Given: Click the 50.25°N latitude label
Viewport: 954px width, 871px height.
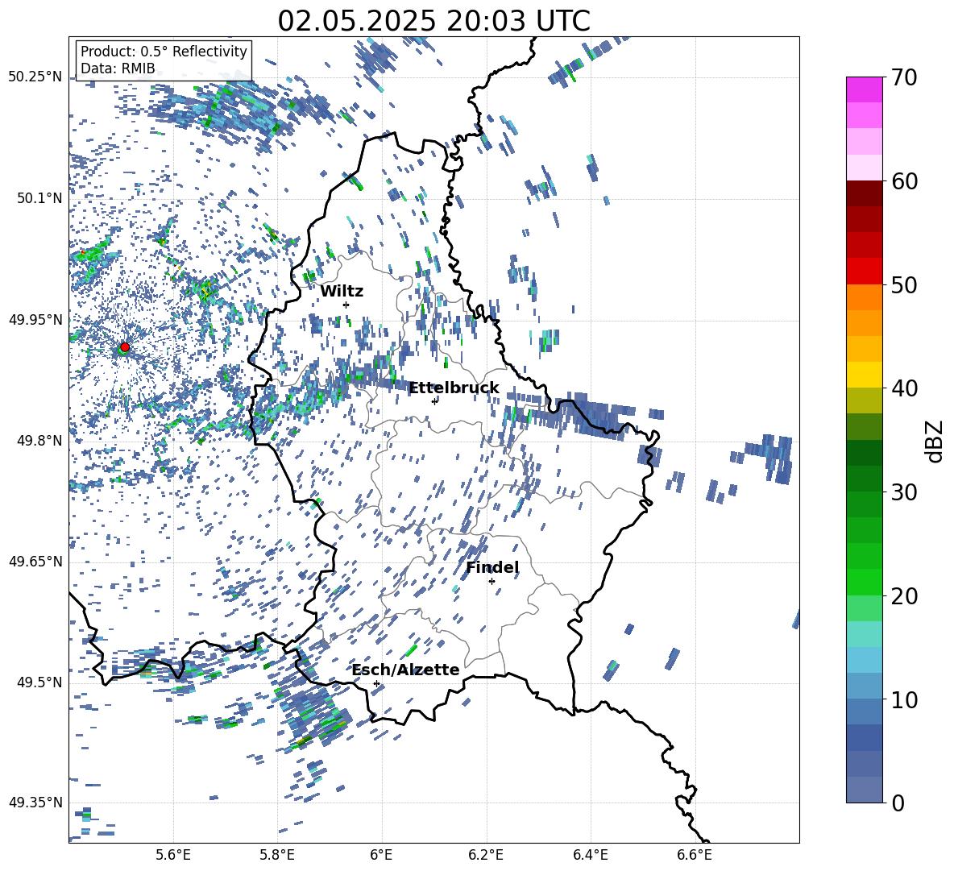Looking at the screenshot, I should (35, 77).
